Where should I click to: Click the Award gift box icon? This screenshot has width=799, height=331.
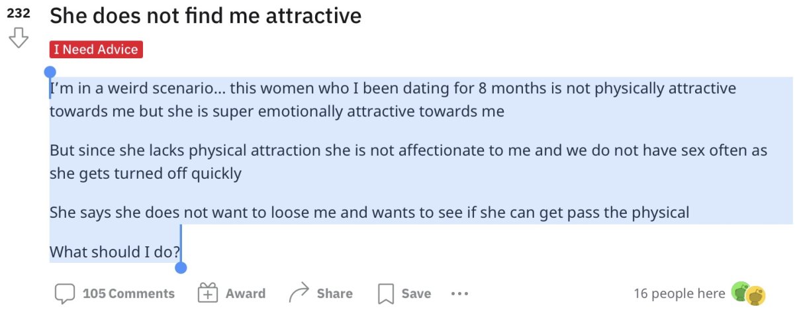(x=208, y=293)
